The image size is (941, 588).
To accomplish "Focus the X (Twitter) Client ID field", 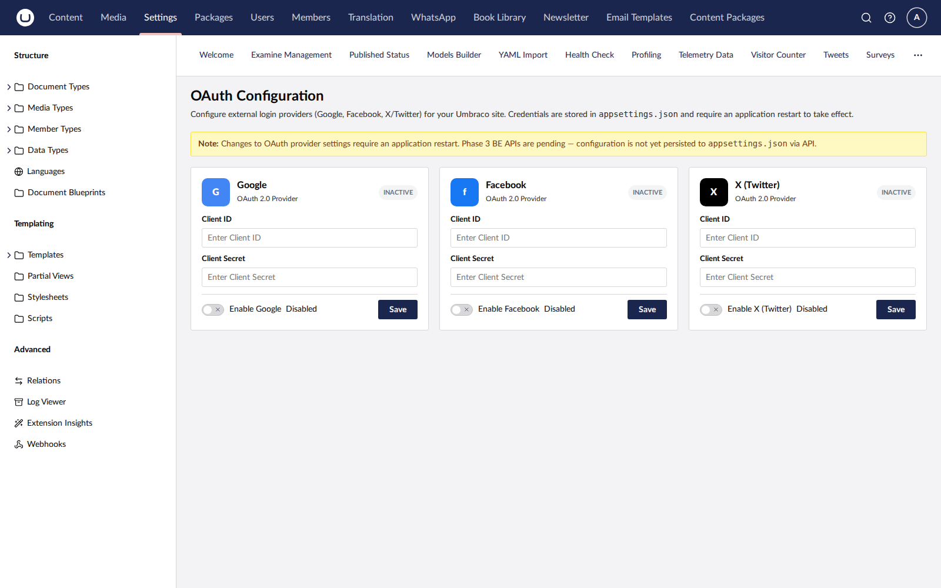I will pos(807,238).
